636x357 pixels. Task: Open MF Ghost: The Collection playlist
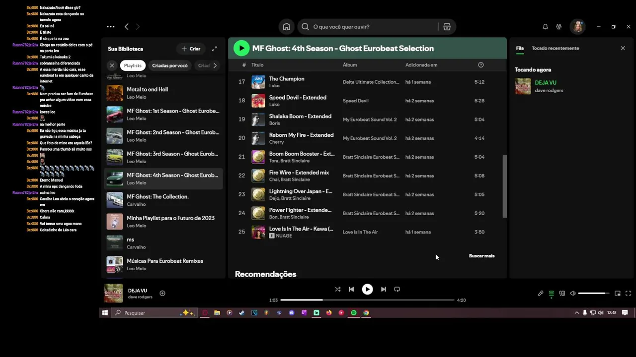[x=163, y=200]
